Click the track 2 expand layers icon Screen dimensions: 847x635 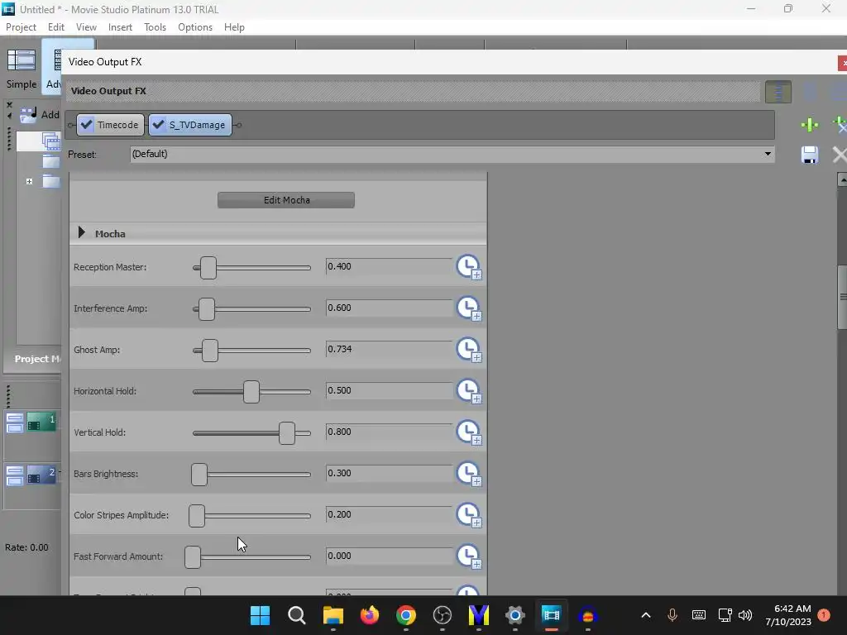tap(15, 475)
